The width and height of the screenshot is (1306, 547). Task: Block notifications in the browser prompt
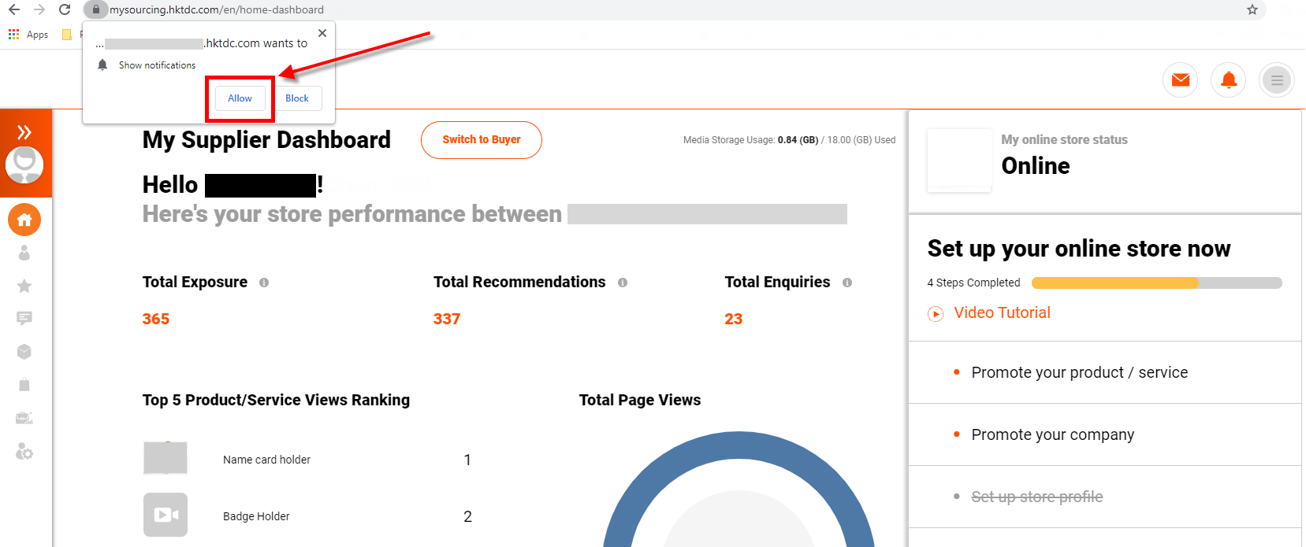(x=297, y=98)
